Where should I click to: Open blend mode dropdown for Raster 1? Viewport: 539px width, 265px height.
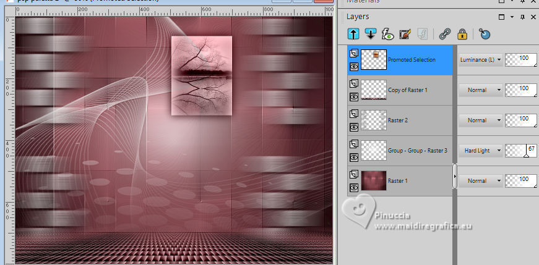pyautogui.click(x=481, y=180)
